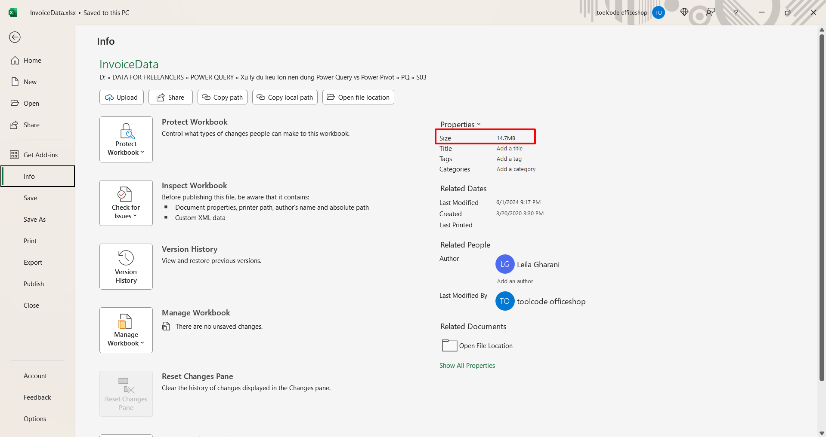Click the account avatar in title bar

658,12
